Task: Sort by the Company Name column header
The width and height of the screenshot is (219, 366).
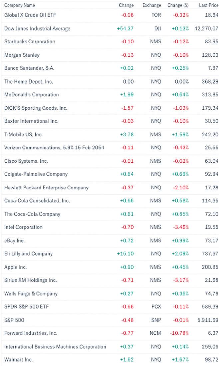Action: 19,5
